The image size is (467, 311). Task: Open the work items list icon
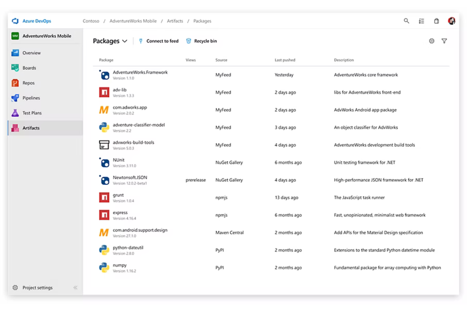coord(421,21)
